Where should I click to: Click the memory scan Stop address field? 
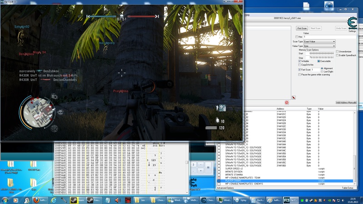320,58
